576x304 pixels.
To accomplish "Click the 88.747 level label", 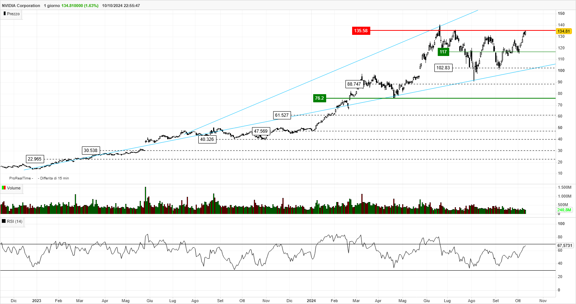I will point(354,84).
